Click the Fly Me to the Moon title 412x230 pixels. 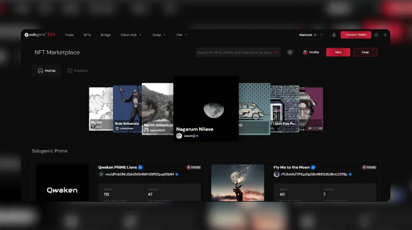(x=291, y=167)
